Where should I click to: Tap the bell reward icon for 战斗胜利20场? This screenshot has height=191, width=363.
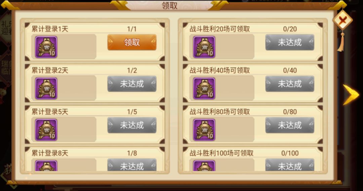coord(204,47)
